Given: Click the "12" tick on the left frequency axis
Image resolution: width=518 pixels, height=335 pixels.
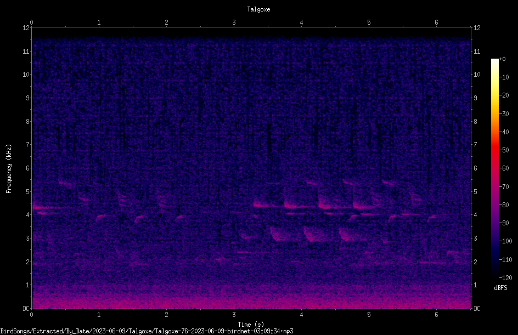Looking at the screenshot, I should [26, 28].
